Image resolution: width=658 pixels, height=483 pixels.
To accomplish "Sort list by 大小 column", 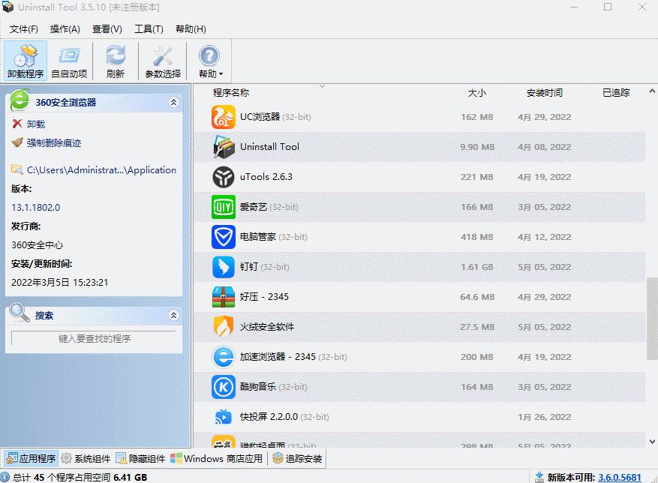I will pos(476,93).
